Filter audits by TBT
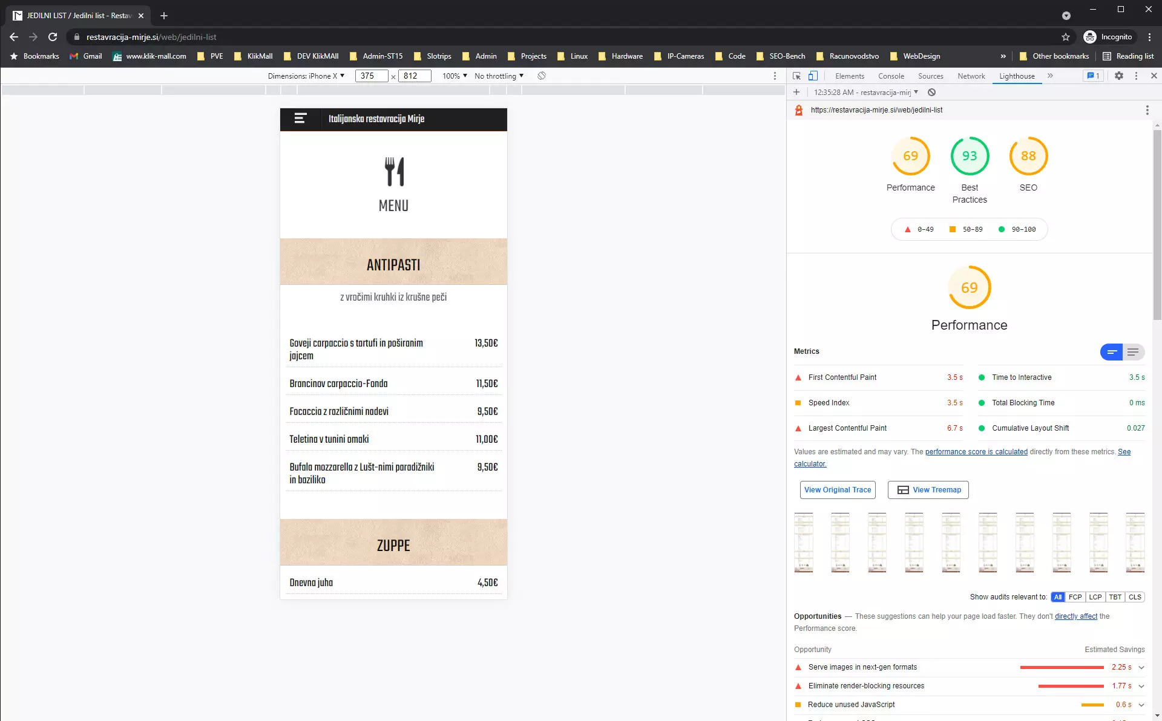The image size is (1162, 721). point(1115,597)
